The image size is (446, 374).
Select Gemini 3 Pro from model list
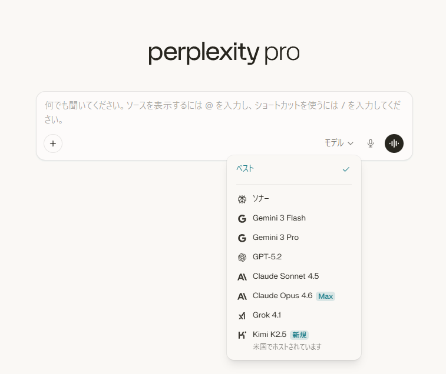click(276, 238)
